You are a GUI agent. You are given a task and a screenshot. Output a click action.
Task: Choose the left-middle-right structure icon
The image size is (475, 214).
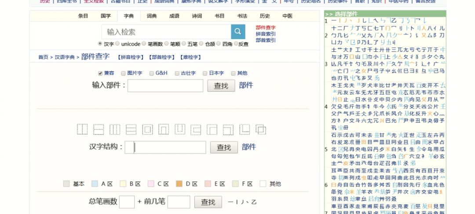click(115, 129)
